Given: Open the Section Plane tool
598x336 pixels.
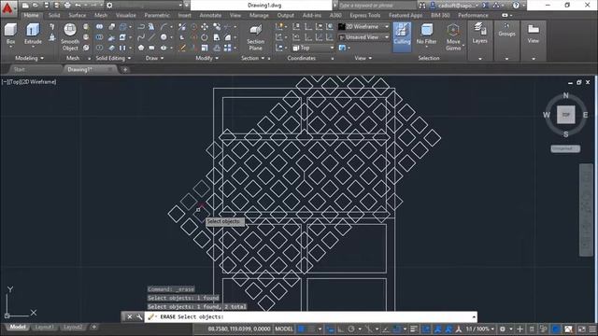Looking at the screenshot, I should tap(255, 37).
